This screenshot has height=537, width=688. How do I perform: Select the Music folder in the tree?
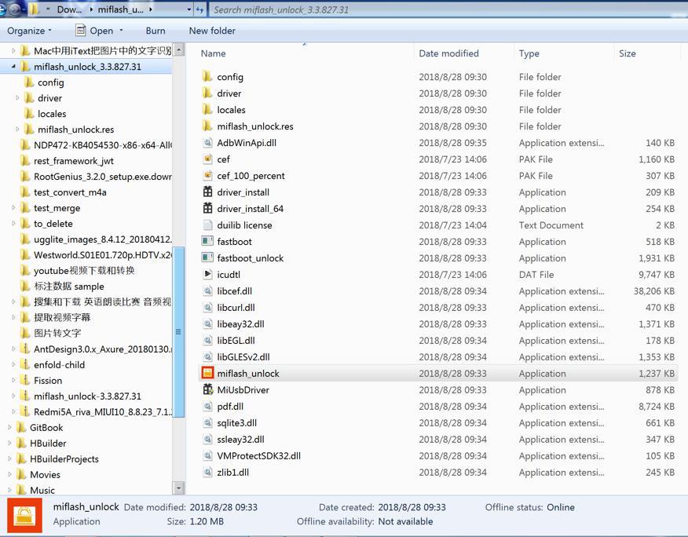point(42,490)
